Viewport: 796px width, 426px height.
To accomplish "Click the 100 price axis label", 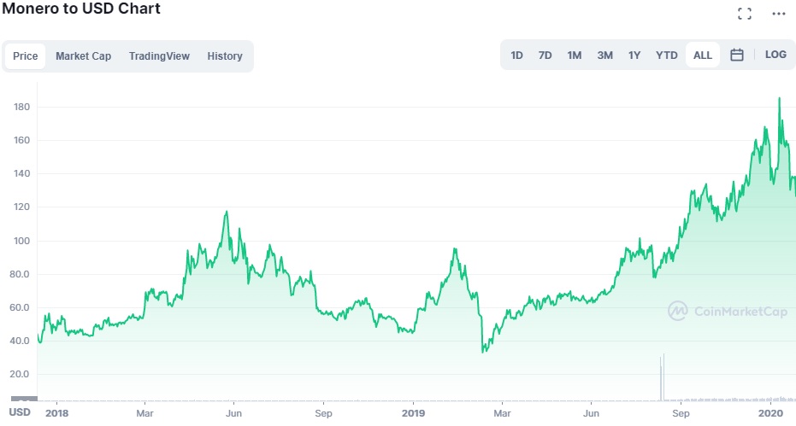I will click(22, 241).
